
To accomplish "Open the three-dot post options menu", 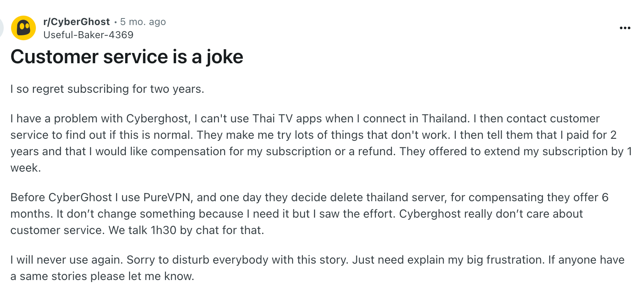I will point(625,28).
